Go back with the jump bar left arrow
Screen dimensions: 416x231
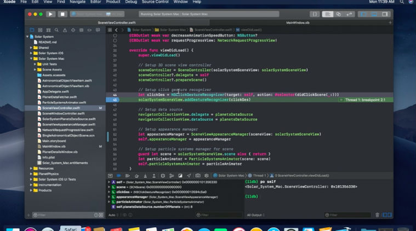click(116, 30)
